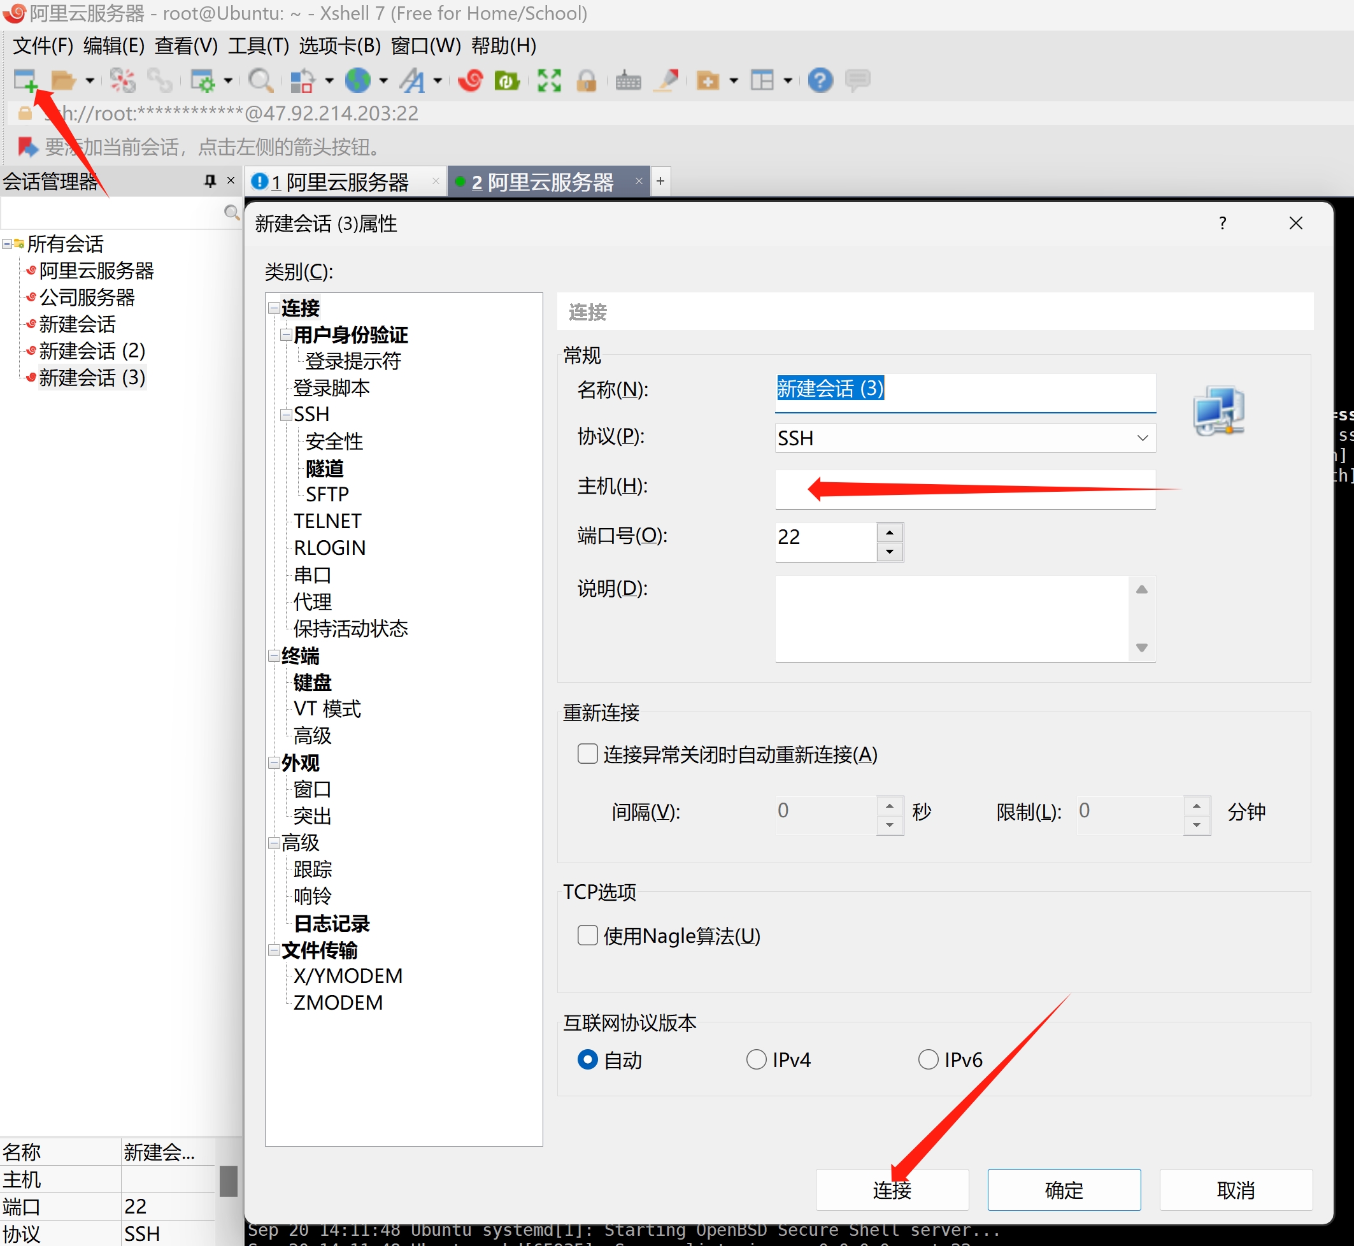The image size is (1354, 1246).
Task: Click the 取消 button
Action: [1235, 1190]
